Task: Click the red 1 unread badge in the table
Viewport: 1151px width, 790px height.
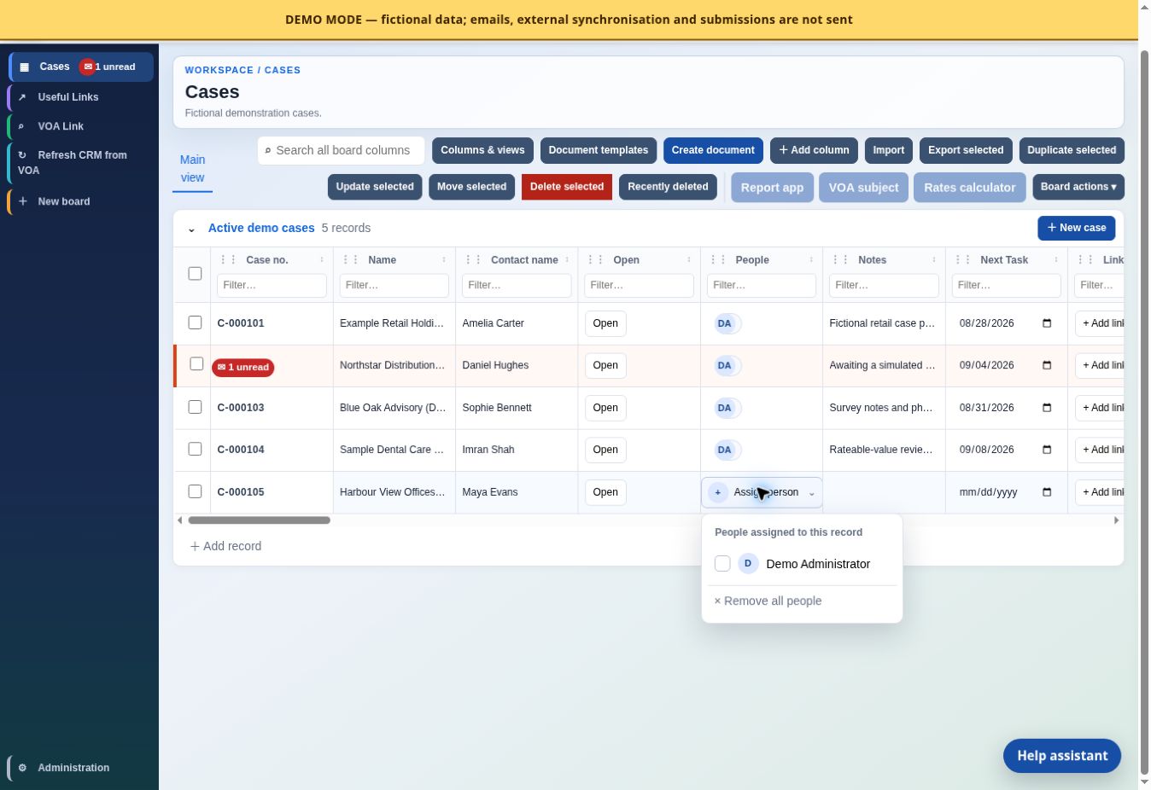Action: tap(243, 367)
